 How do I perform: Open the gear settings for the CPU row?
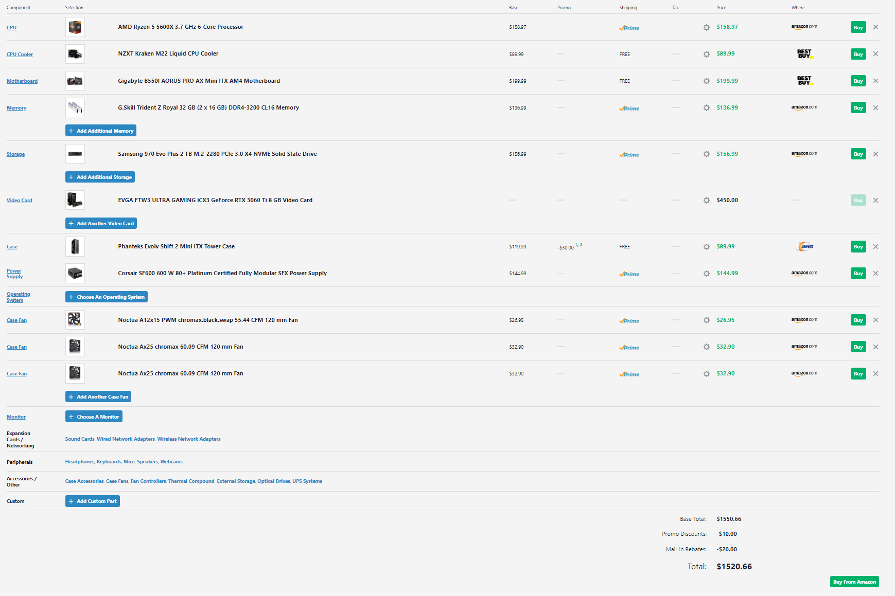[x=706, y=27]
